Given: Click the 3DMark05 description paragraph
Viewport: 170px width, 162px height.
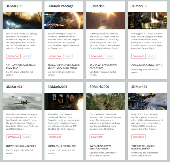Looking at the screenshot, I should (147, 41).
